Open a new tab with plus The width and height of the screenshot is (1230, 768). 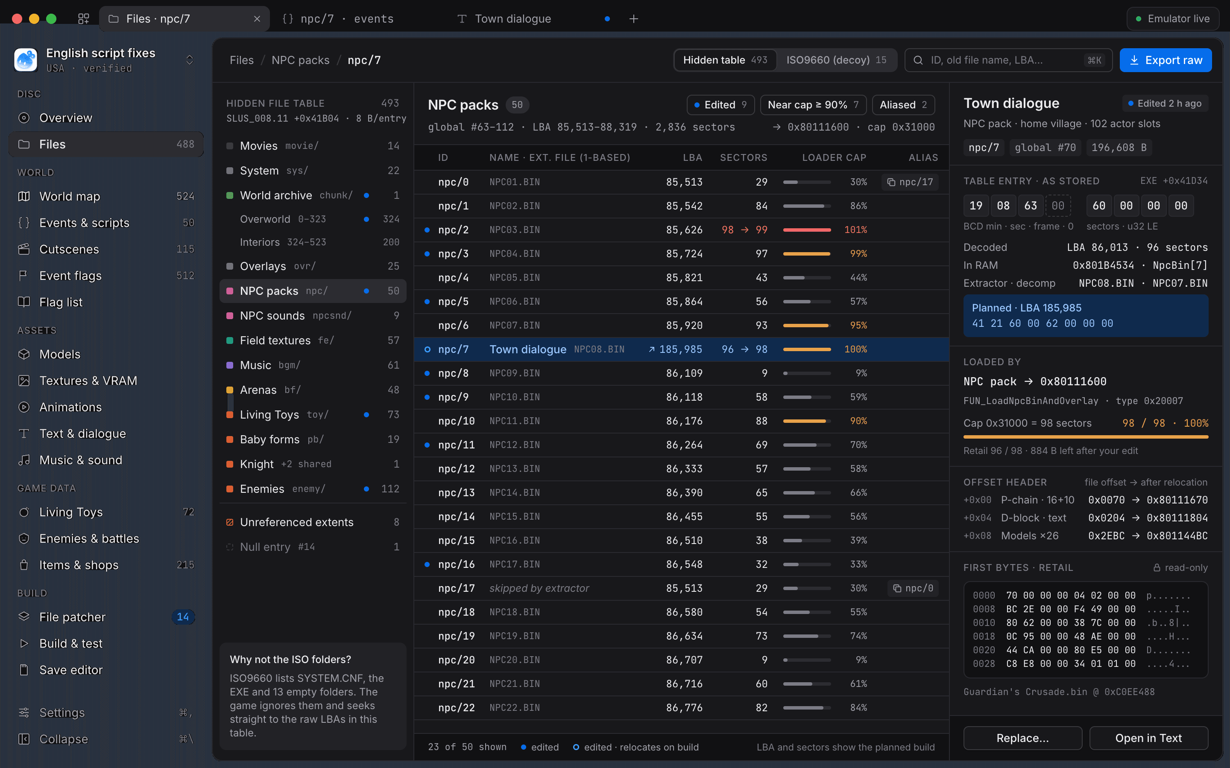click(x=634, y=19)
